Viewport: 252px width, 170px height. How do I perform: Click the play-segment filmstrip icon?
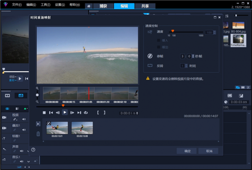[x=38, y=124]
